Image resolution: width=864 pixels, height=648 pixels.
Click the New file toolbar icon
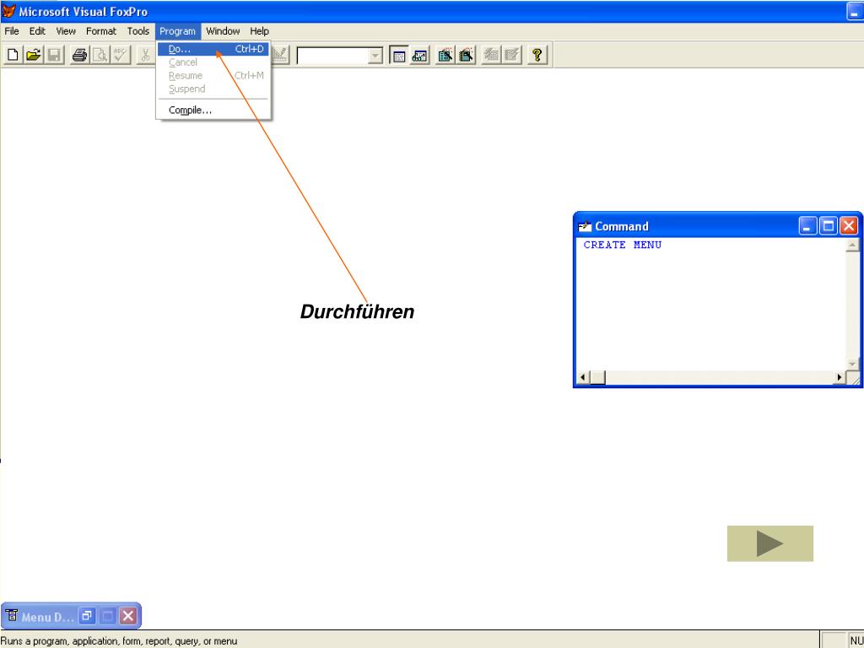point(13,55)
